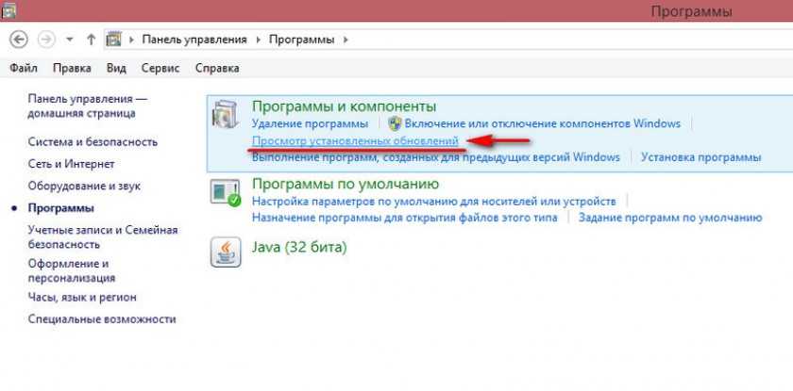Click the Forward navigation arrow
The height and width of the screenshot is (391, 793).
click(46, 40)
